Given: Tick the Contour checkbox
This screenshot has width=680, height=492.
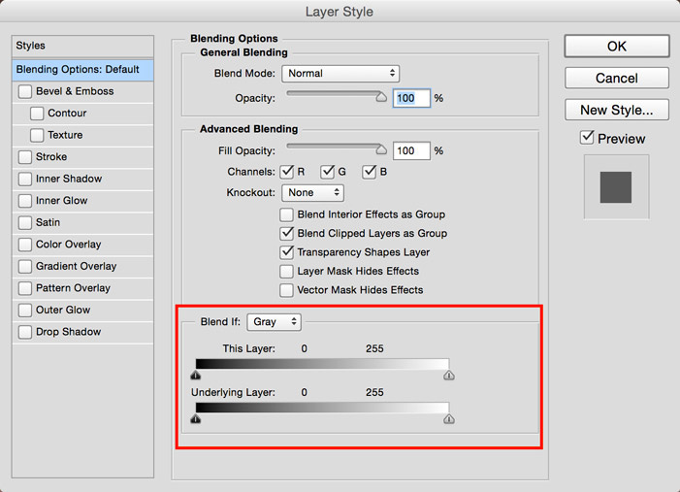Looking at the screenshot, I should point(37,114).
